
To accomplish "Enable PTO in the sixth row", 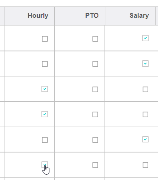I will [95, 165].
